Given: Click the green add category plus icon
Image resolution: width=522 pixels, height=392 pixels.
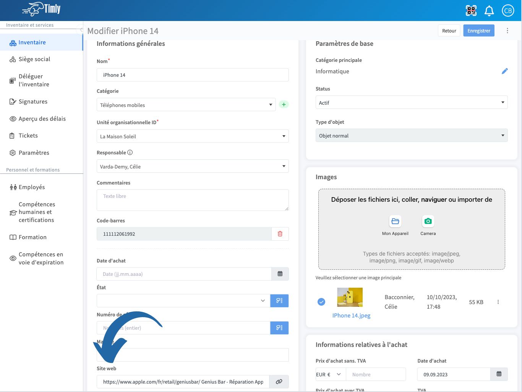Looking at the screenshot, I should pyautogui.click(x=284, y=105).
